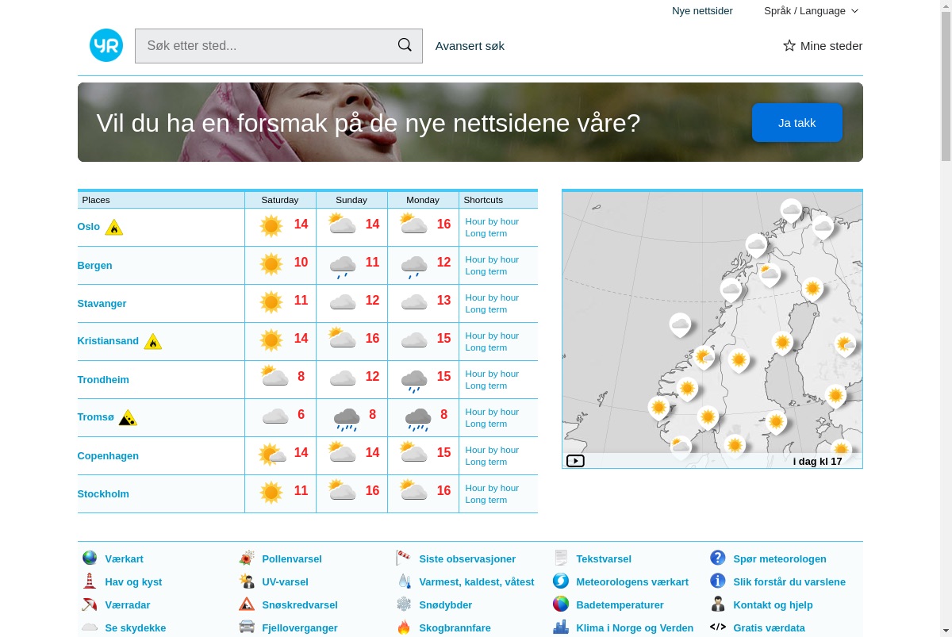Open Nye nettsider link
Viewport: 952px width, 637px height.
tap(702, 11)
